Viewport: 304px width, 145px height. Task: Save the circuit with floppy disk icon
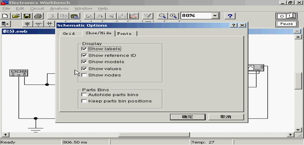point(27,16)
